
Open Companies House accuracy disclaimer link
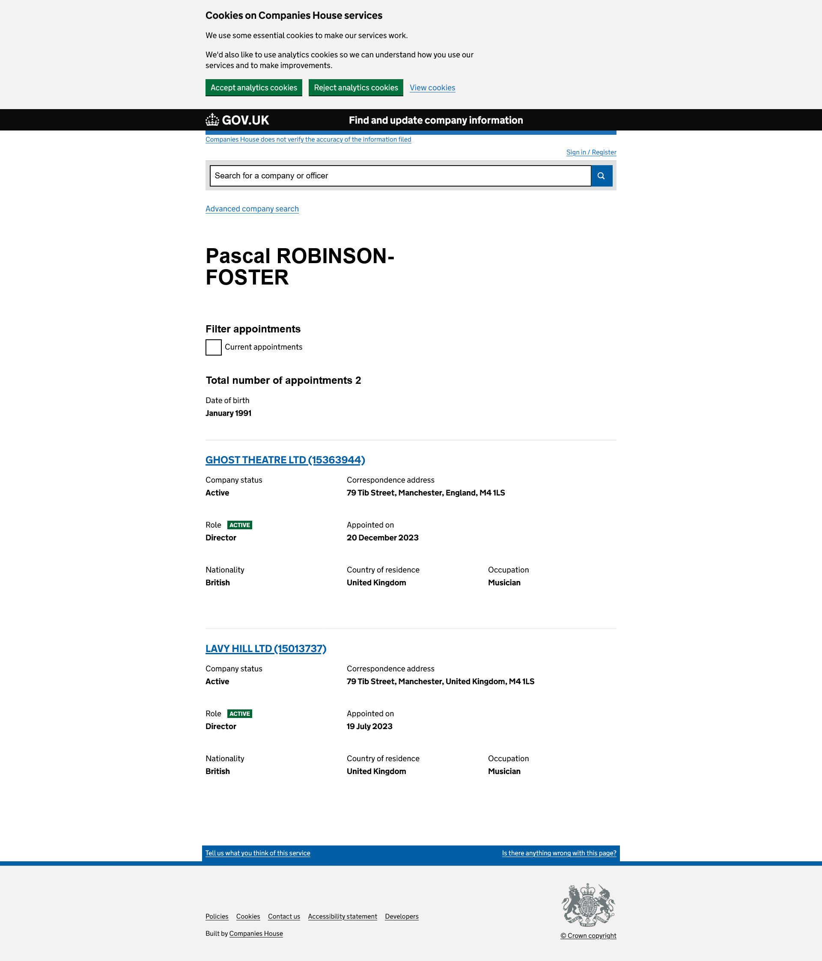[308, 139]
